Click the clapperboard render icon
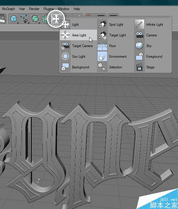The height and width of the screenshot is (209, 178). point(3,19)
